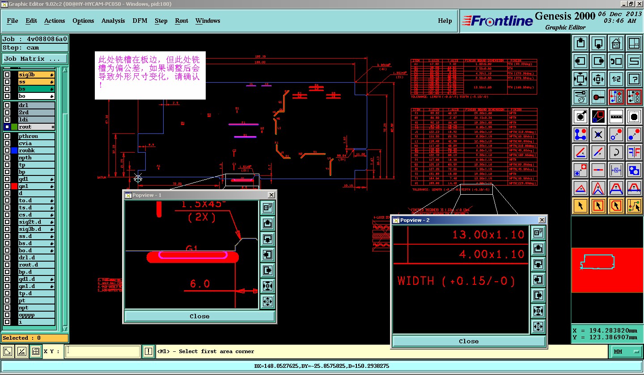Viewport: 644px width, 375px height.
Task: Click the X Y coordinate input field
Action: (x=103, y=352)
